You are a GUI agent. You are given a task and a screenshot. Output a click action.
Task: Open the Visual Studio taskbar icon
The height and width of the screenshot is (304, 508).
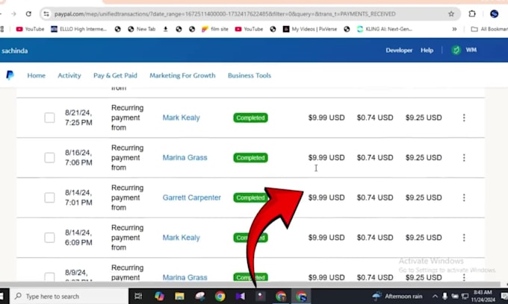point(240,297)
